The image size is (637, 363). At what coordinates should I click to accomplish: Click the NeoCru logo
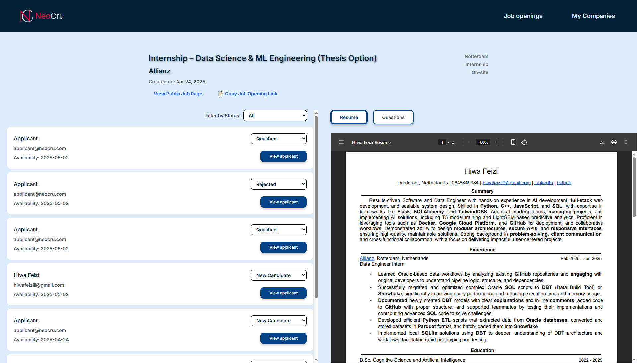click(41, 16)
